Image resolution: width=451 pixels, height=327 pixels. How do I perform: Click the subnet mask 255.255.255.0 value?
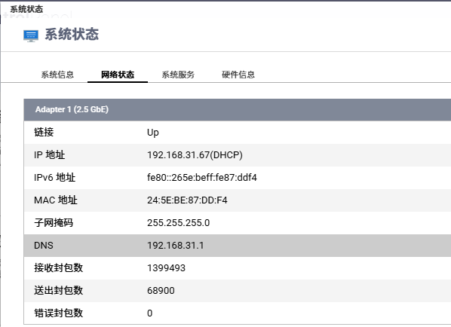click(178, 223)
